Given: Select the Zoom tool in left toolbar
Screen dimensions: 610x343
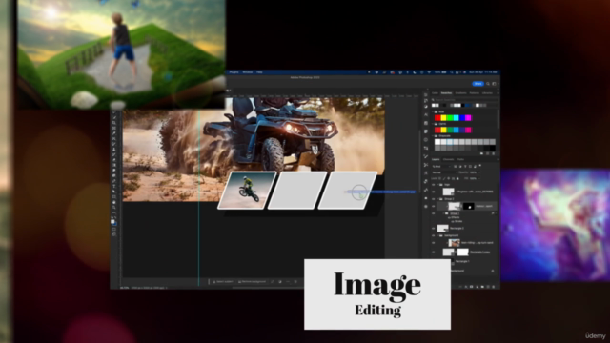Looking at the screenshot, I should click(x=114, y=208).
